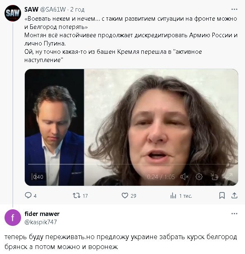Image resolution: width=245 pixels, height=254 pixels.
Task: Open reply comments on SAW's tweet
Action: (x=31, y=196)
